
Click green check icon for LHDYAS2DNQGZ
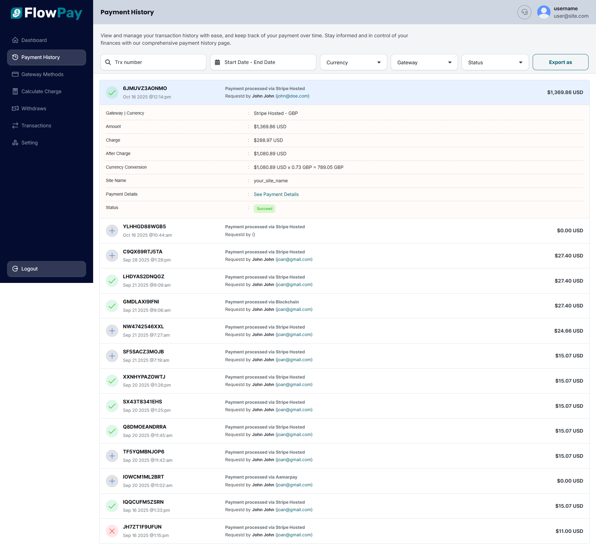point(112,281)
